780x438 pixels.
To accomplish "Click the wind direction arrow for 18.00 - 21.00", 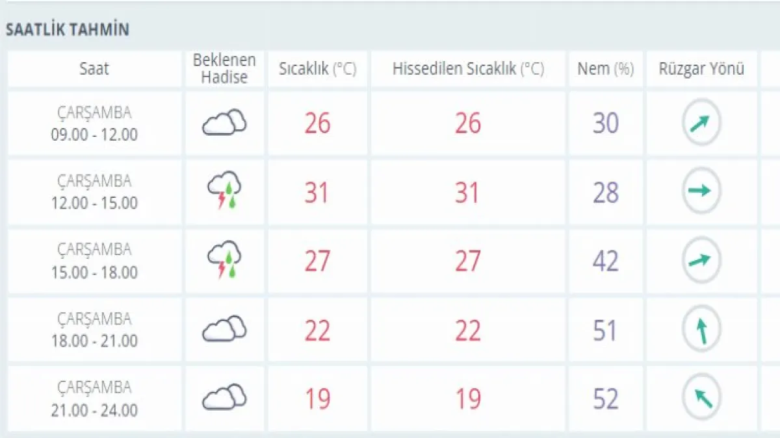I will (701, 330).
